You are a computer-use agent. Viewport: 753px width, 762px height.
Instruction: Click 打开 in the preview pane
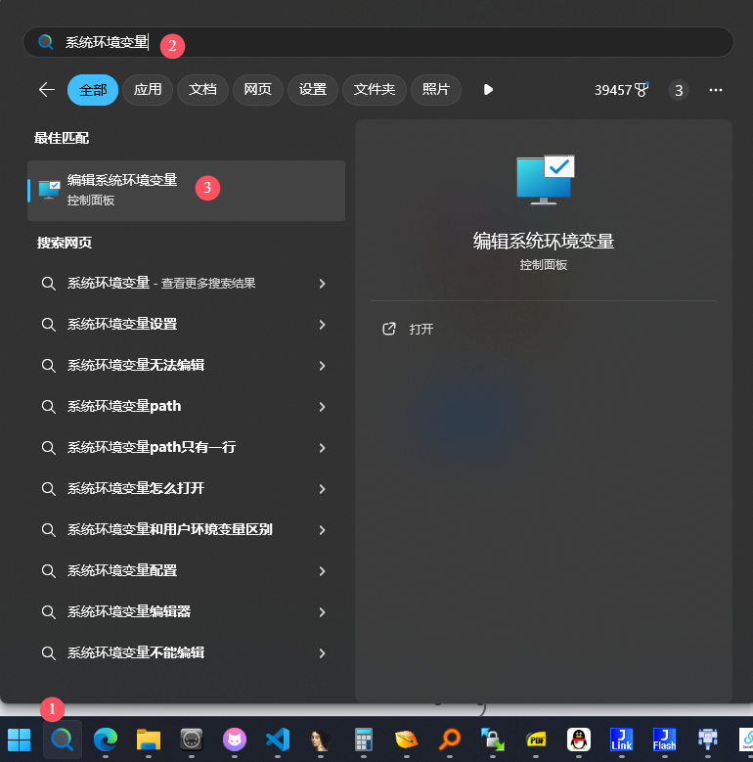tap(421, 330)
